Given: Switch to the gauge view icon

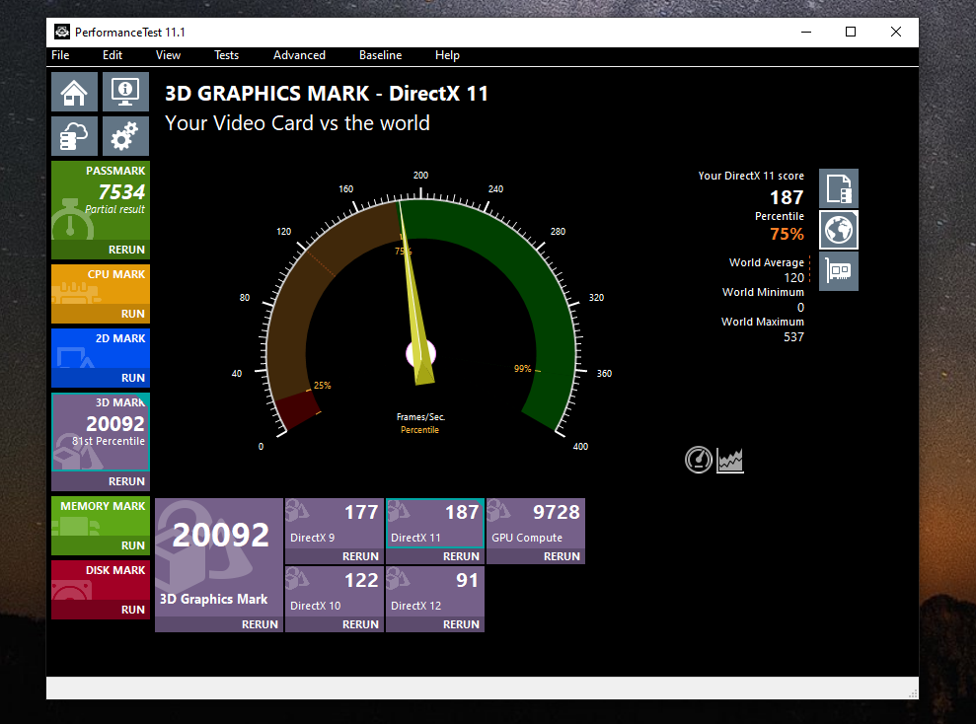Looking at the screenshot, I should pyautogui.click(x=699, y=461).
